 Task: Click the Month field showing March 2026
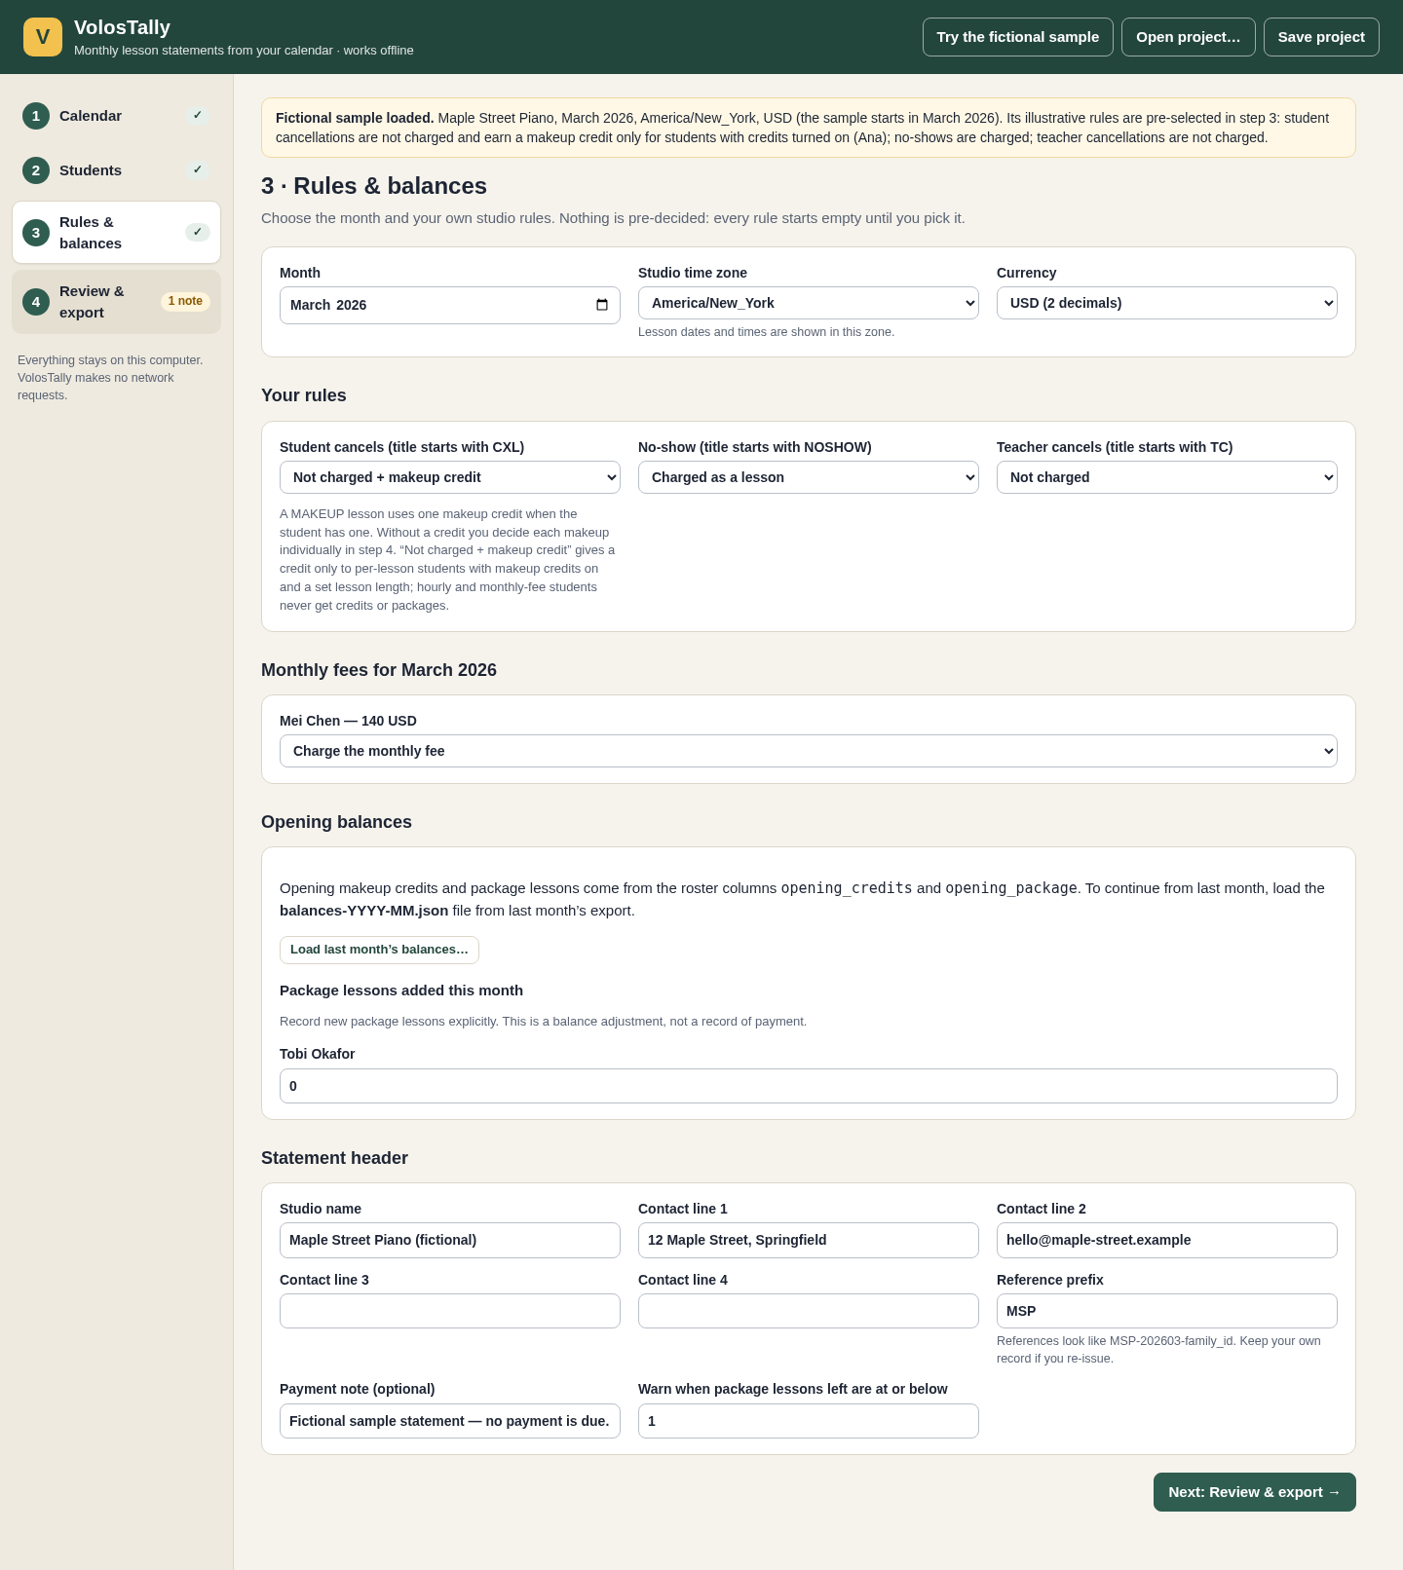click(x=450, y=305)
